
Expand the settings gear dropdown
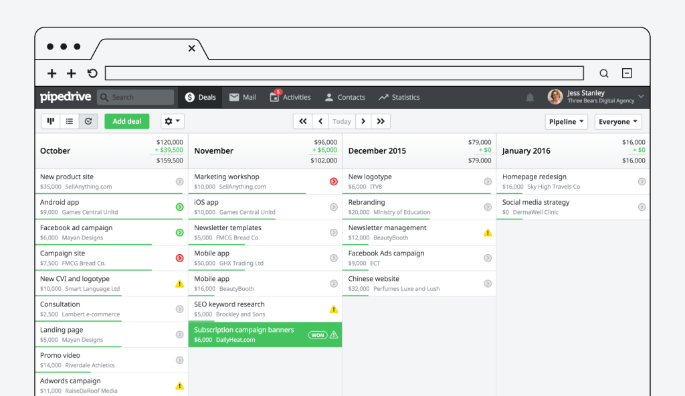[x=173, y=121]
